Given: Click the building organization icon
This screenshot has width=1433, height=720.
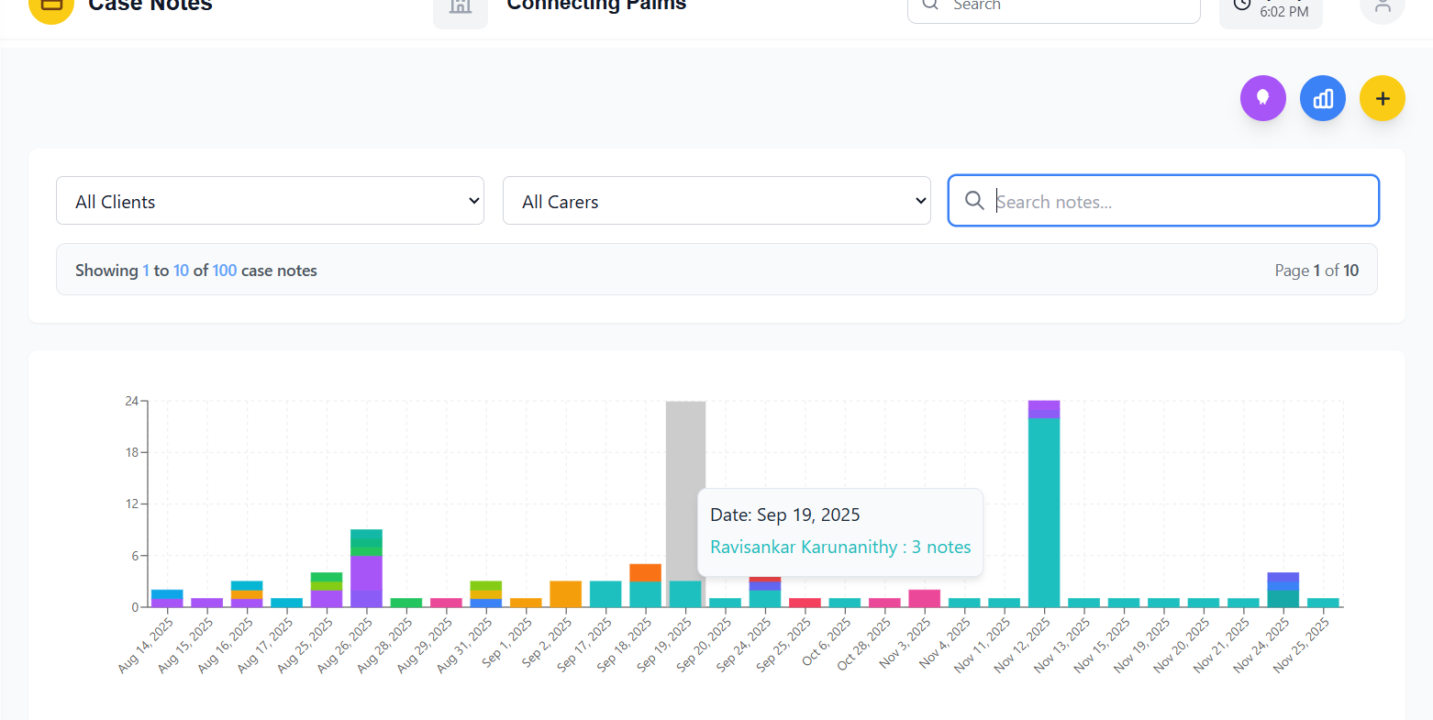Looking at the screenshot, I should point(461,9).
